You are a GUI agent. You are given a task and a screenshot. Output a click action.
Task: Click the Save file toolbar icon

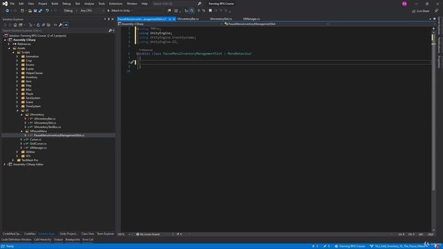coord(35,11)
